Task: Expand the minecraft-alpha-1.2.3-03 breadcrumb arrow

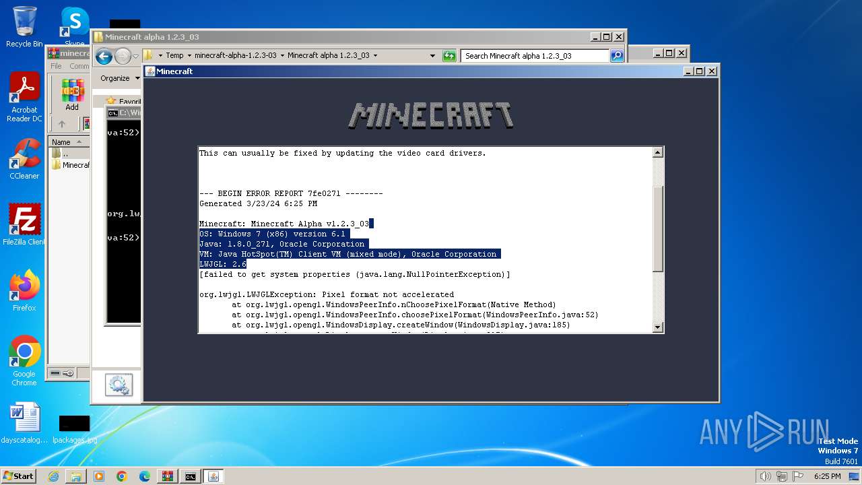Action: point(282,56)
